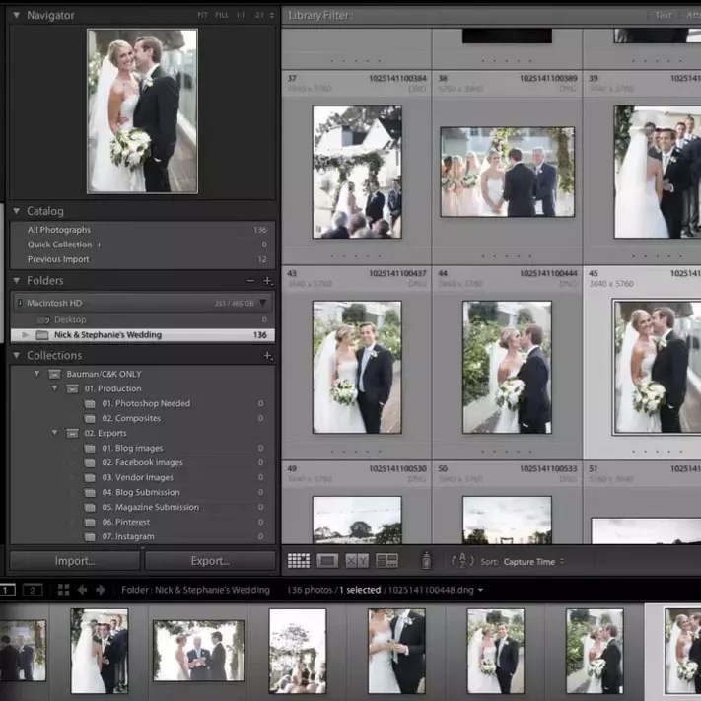Select grid photo number 38
Viewport: 701px width, 701px height.
(508, 172)
